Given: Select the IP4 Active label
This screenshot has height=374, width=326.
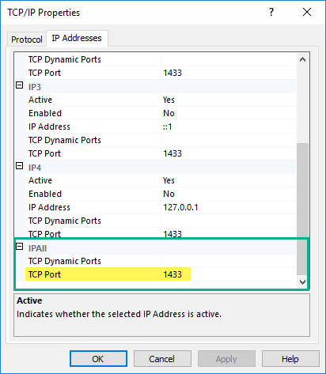Looking at the screenshot, I should [40, 180].
